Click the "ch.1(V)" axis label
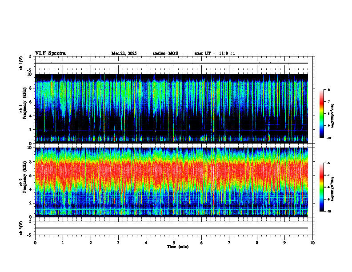Viewport: 352px width, 272px height. tap(21, 63)
